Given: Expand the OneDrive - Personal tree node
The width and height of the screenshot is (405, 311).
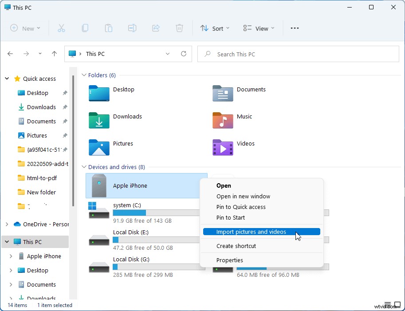Looking at the screenshot, I should (x=7, y=224).
